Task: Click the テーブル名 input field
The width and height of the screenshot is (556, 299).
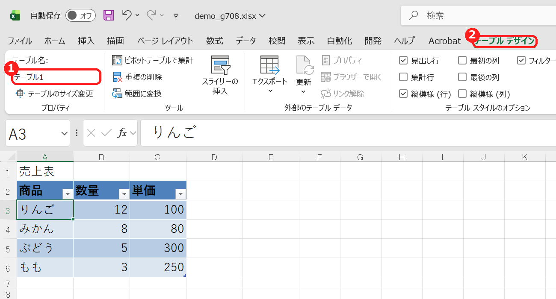Action: click(56, 77)
